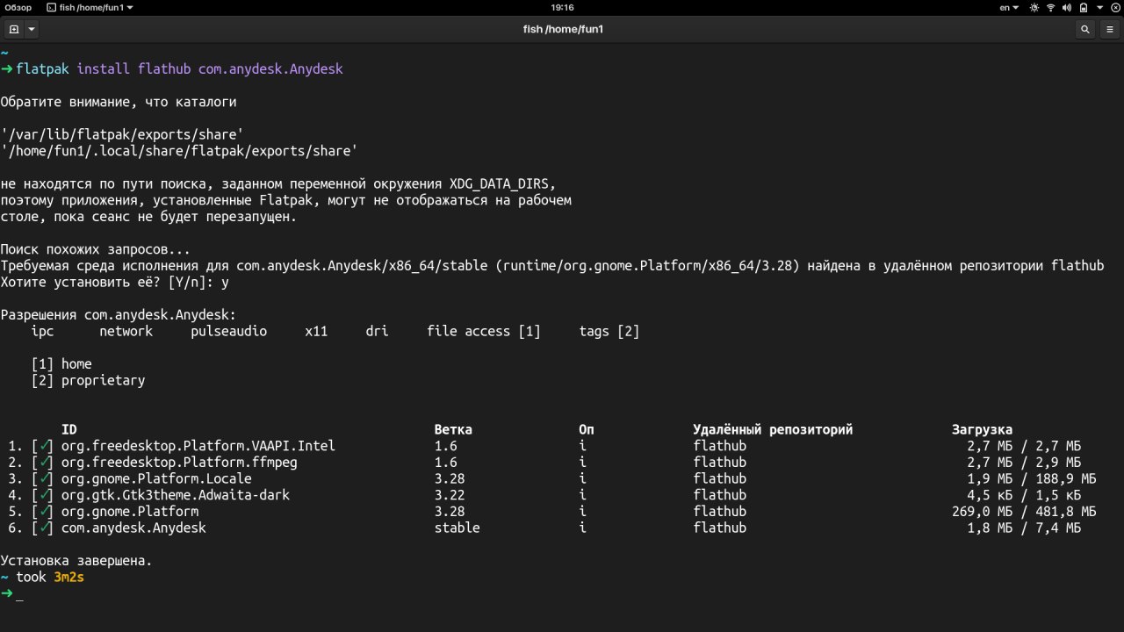This screenshot has height=632, width=1124.
Task: Click the took 3m2s duration text
Action: coord(50,578)
